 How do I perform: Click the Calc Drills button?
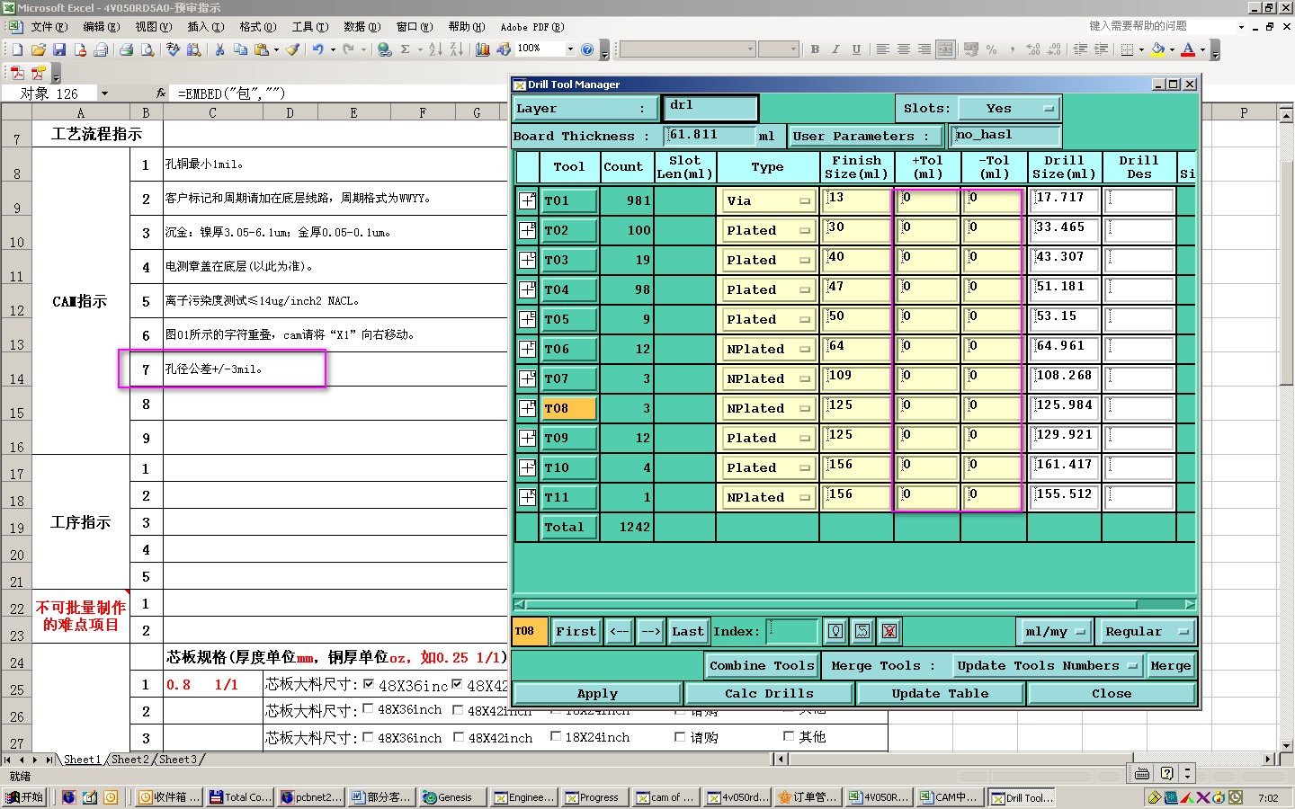(x=769, y=693)
